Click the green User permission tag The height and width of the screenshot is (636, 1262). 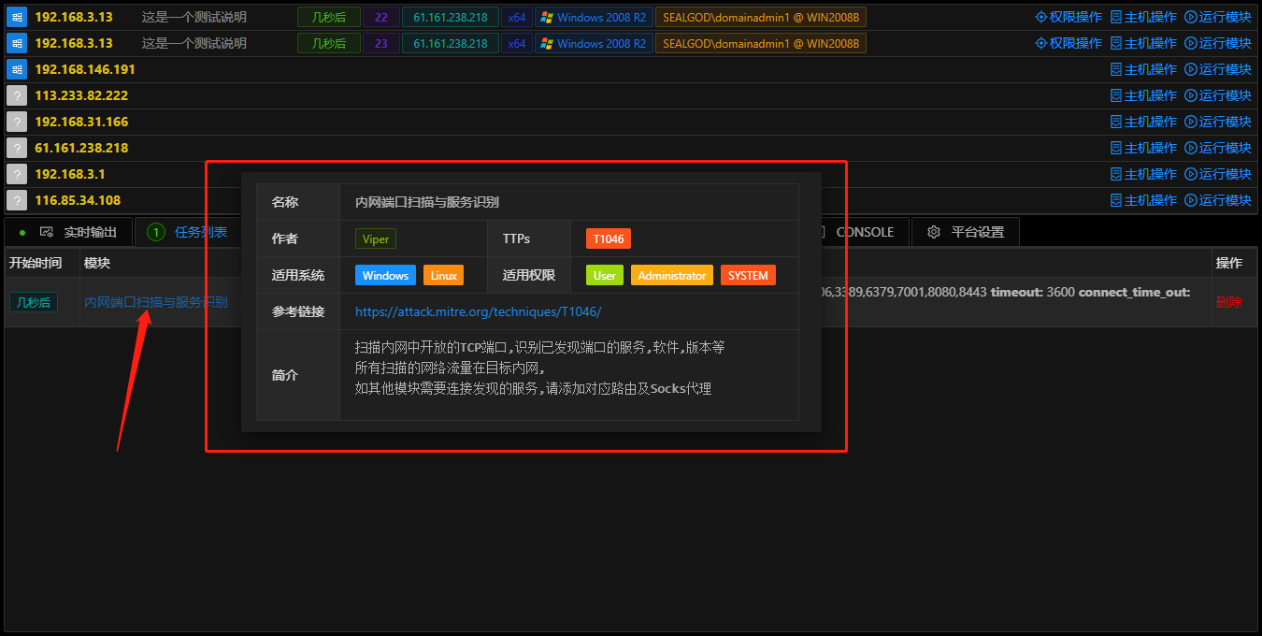coord(605,275)
